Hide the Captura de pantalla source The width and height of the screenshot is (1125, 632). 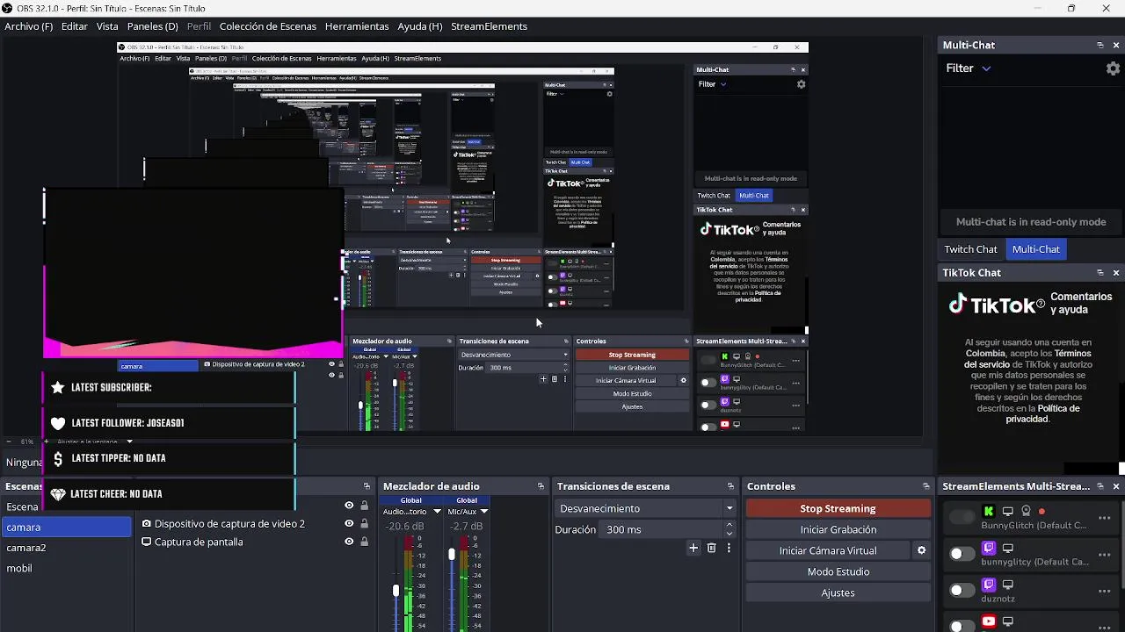click(x=349, y=542)
